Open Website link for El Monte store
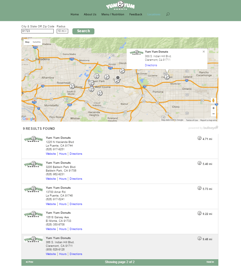 pos(51,229)
